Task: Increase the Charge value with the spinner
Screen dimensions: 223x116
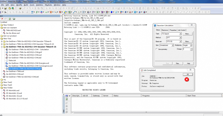Action: pos(191,48)
